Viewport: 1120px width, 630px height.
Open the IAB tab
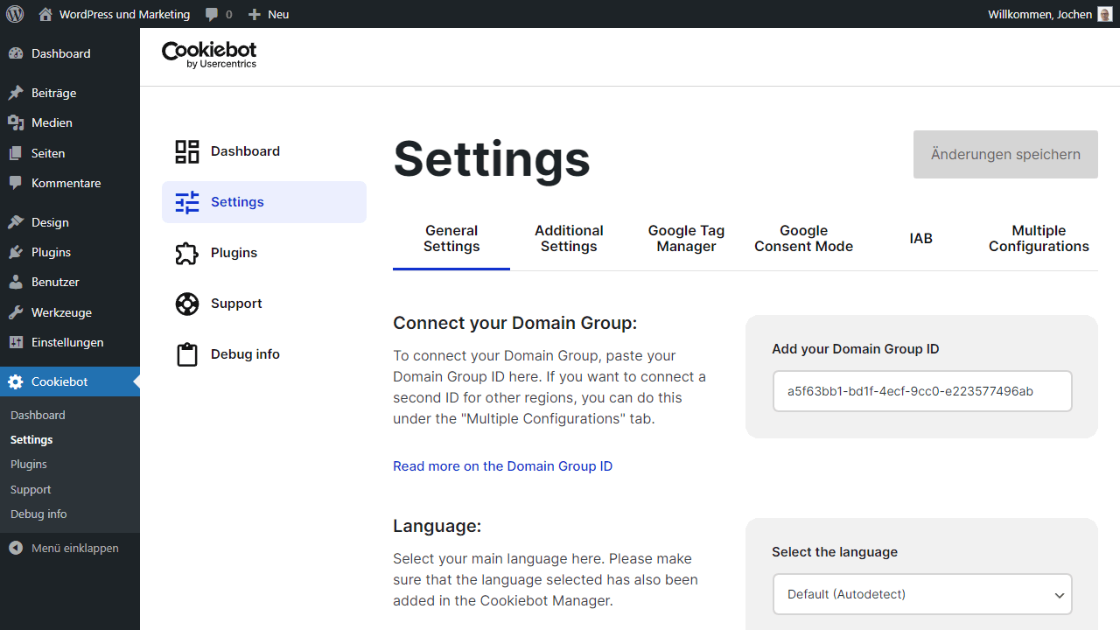click(x=920, y=238)
